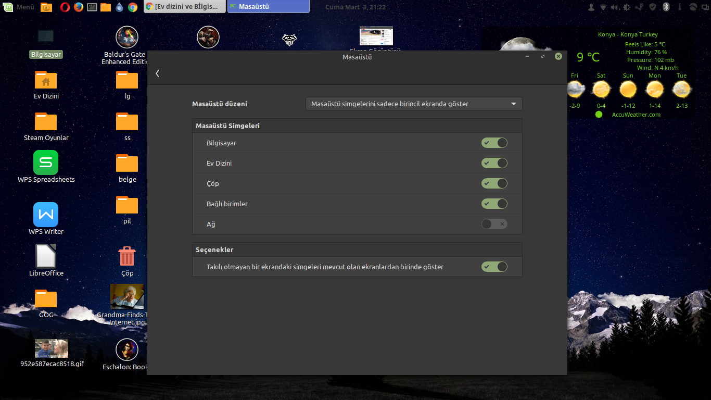Open the file manager panel launcher
This screenshot has width=711, height=400.
(x=106, y=7)
